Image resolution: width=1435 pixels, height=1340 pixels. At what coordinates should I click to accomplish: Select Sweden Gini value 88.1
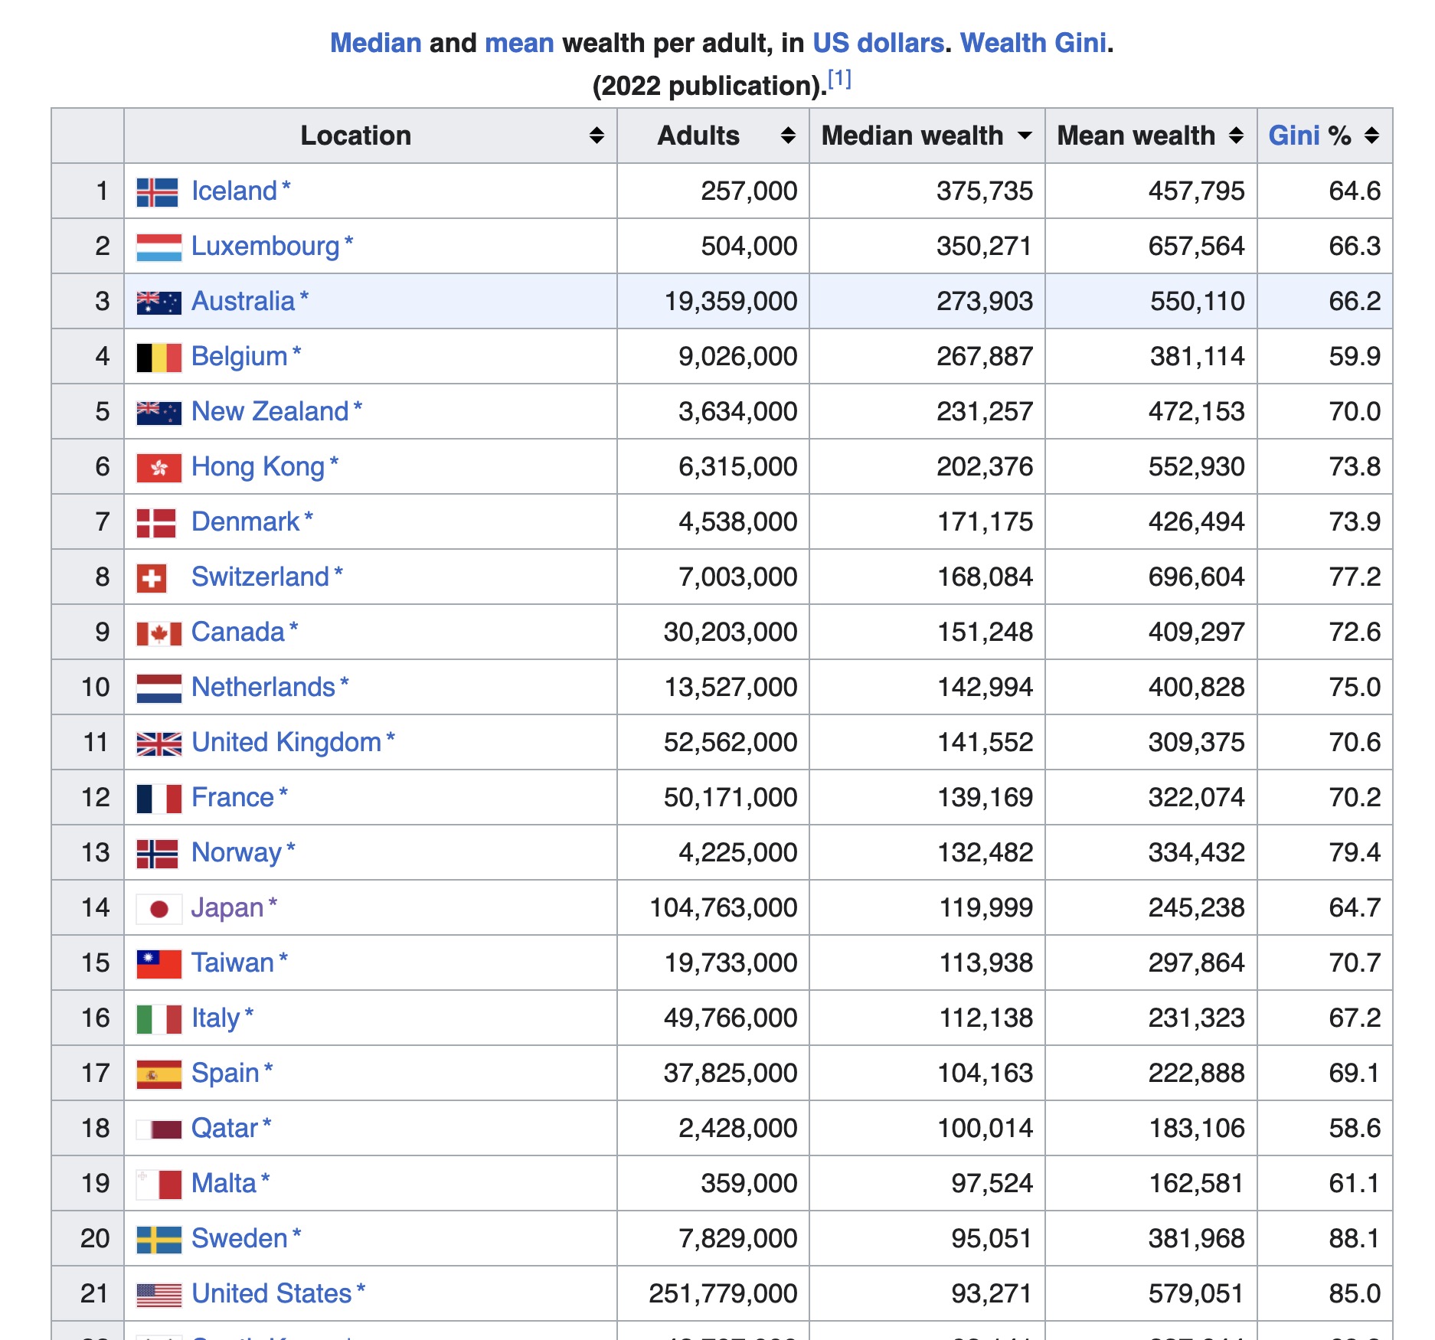tap(1355, 1238)
